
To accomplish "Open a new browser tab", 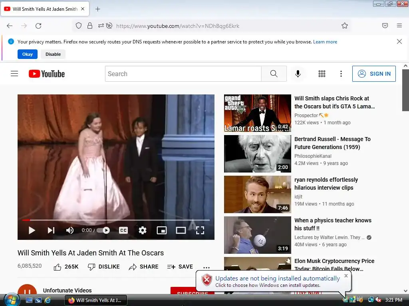I will click(97, 9).
